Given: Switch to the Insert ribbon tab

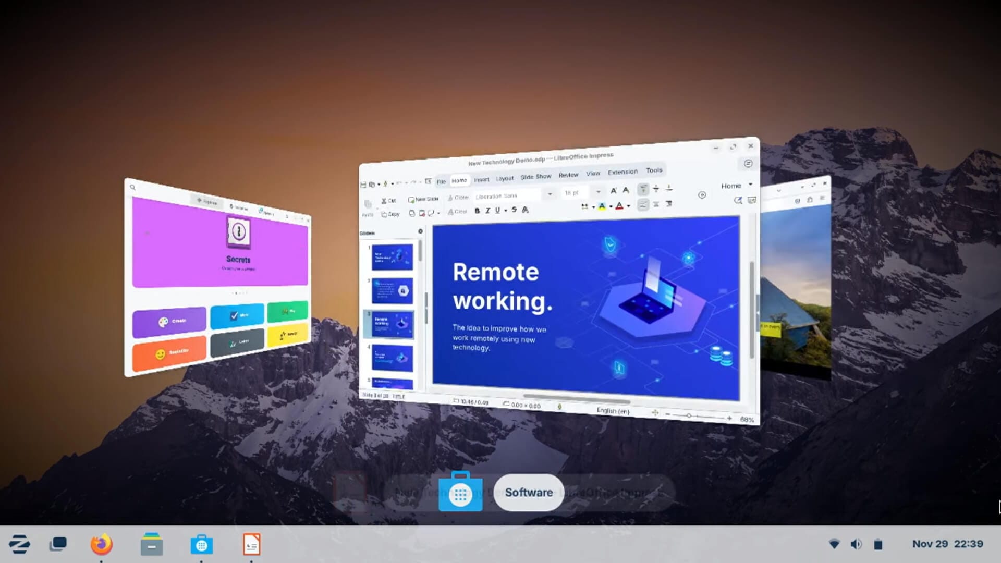Looking at the screenshot, I should (x=482, y=179).
